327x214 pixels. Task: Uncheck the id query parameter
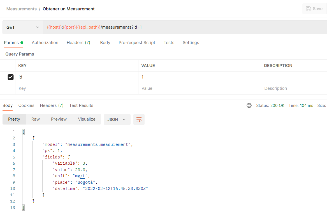[x=11, y=77]
